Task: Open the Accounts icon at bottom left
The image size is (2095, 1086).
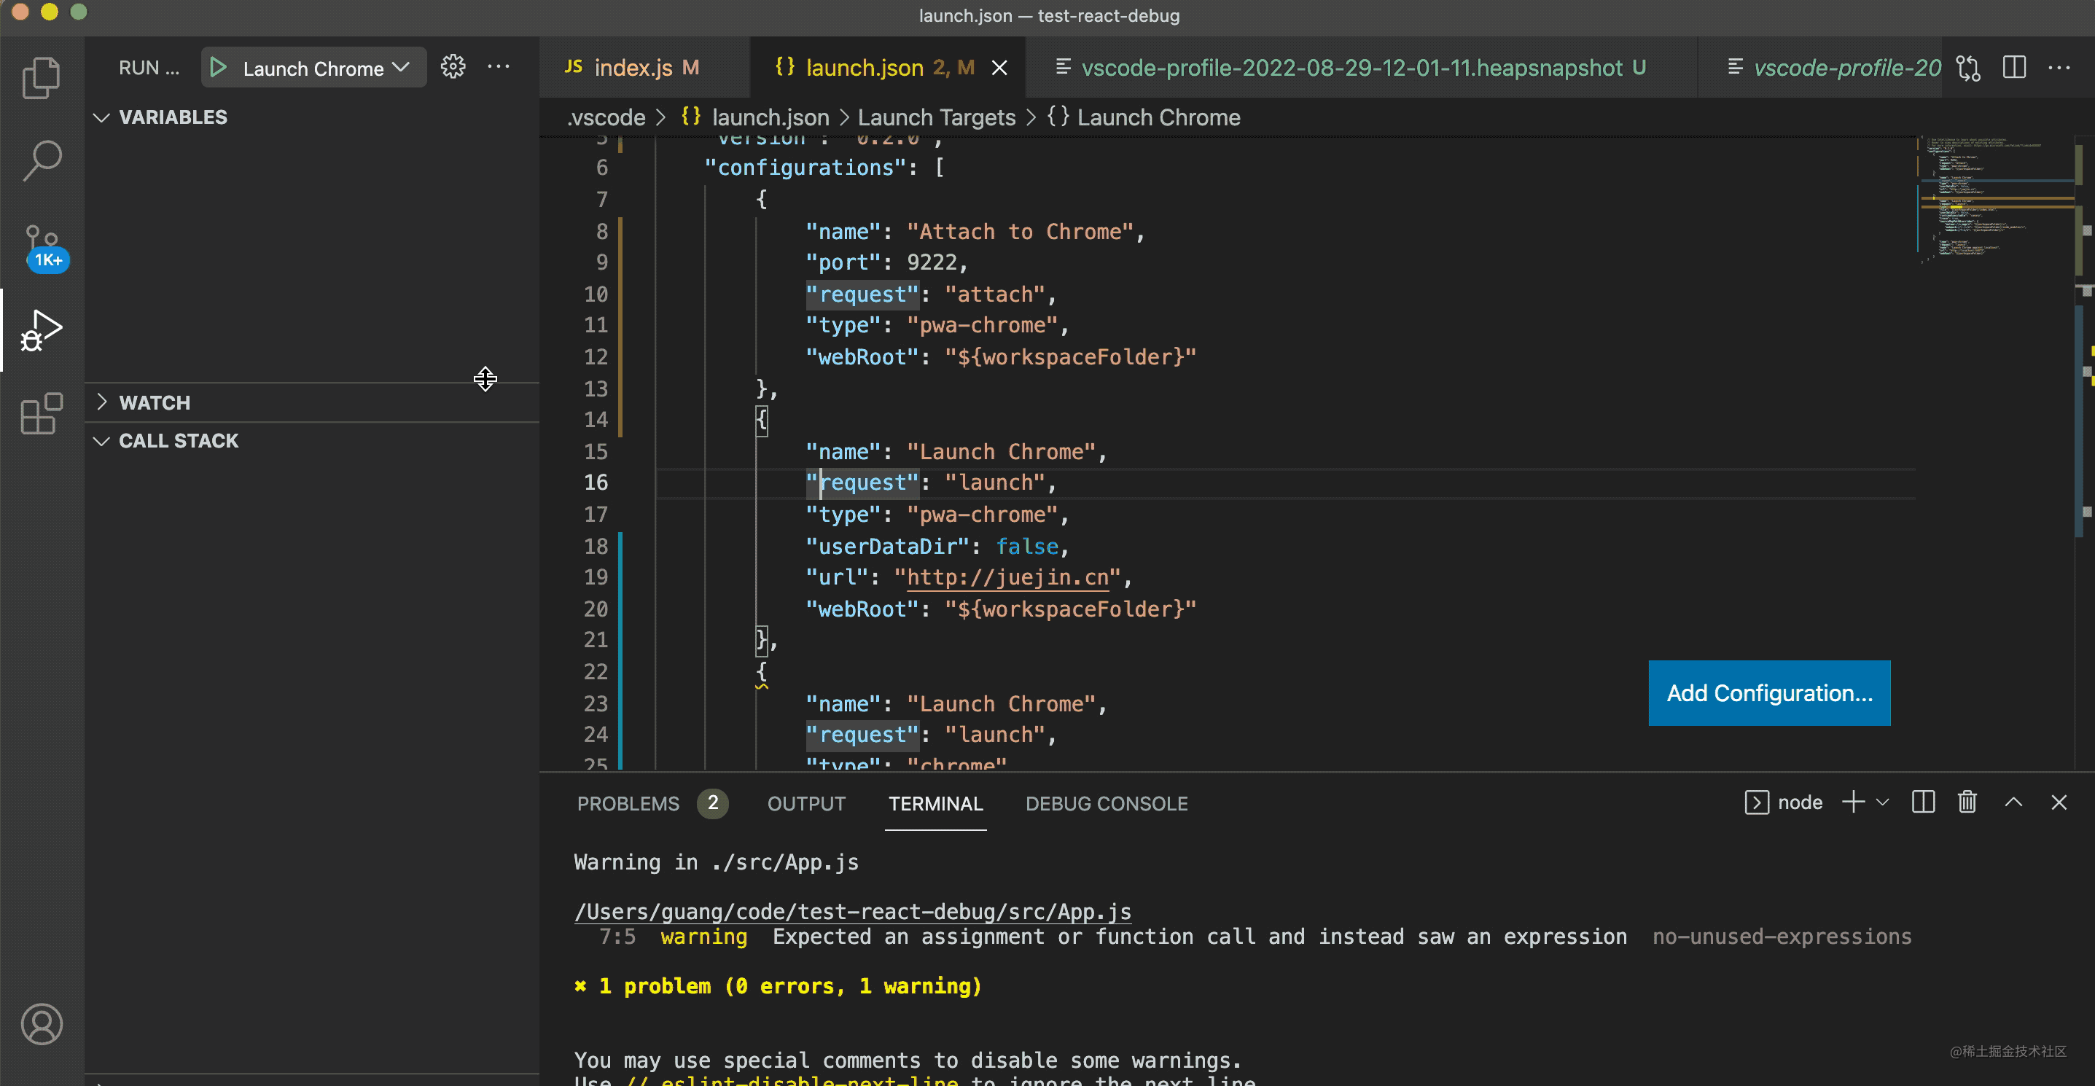Action: [41, 1023]
